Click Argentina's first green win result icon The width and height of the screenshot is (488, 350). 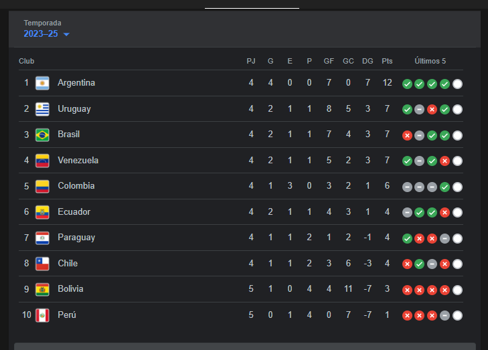pos(407,84)
